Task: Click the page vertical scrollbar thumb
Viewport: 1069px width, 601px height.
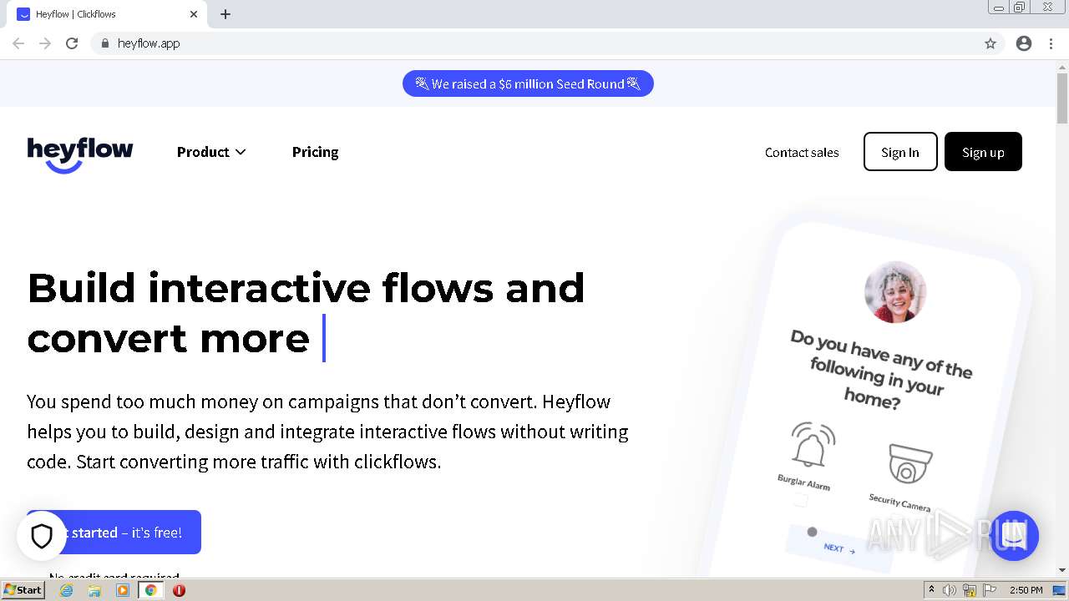Action: (1062, 99)
